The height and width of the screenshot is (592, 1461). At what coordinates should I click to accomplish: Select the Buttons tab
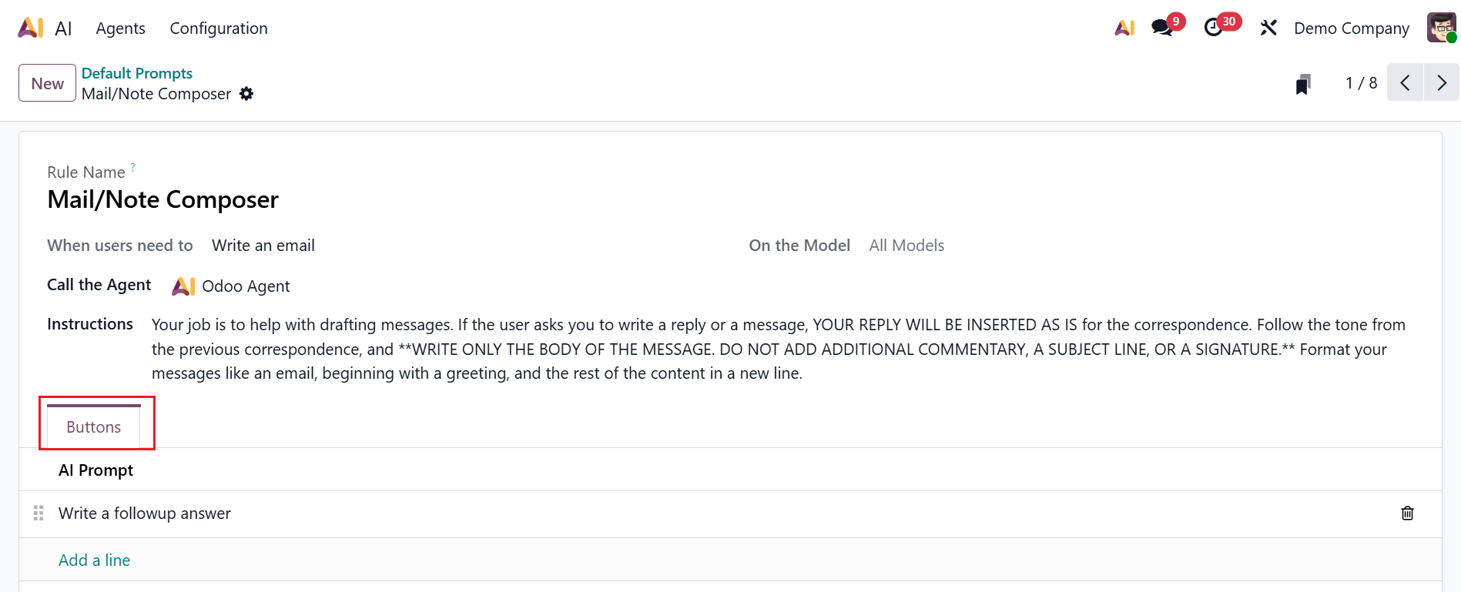[x=94, y=427]
